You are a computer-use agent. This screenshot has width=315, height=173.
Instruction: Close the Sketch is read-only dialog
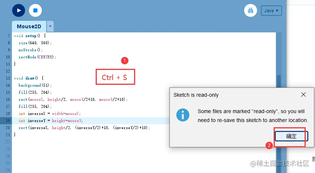pos(303,94)
